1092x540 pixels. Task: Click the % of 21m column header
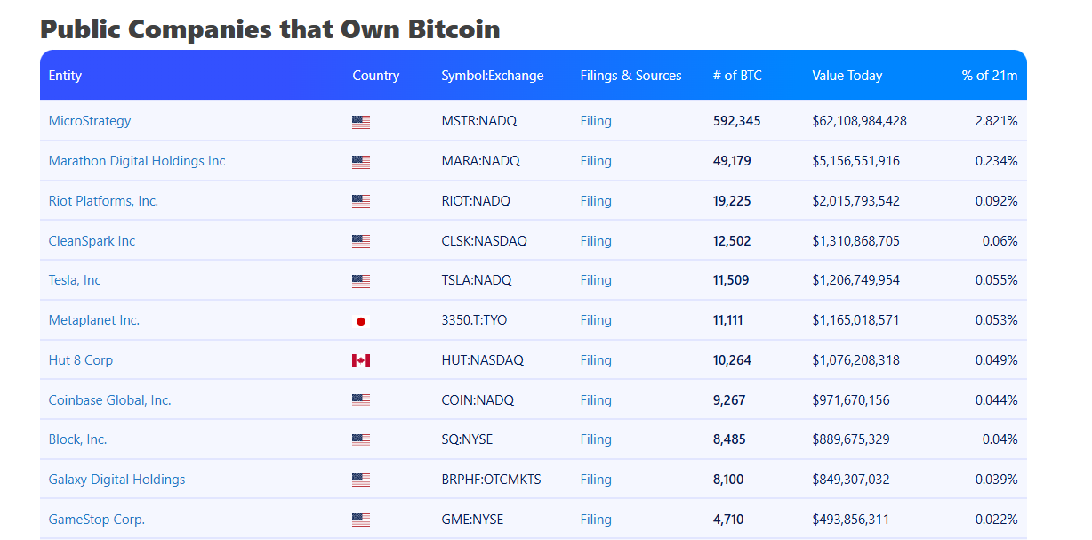click(x=989, y=76)
